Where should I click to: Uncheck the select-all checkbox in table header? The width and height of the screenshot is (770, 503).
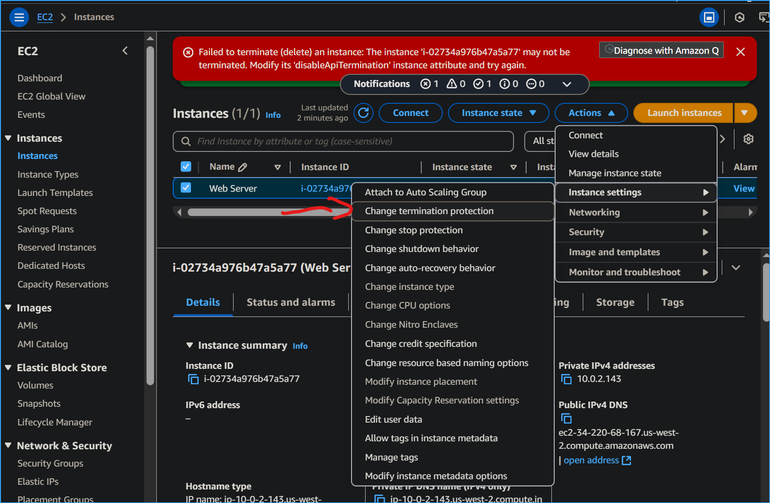186,166
